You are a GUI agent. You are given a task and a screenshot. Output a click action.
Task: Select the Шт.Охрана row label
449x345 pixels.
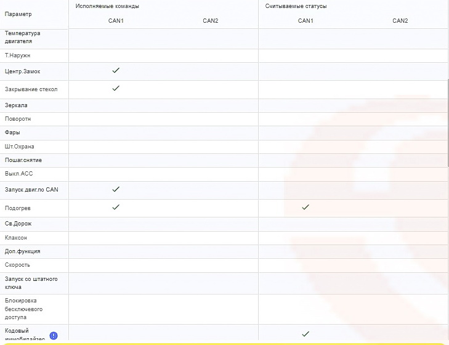[x=19, y=147]
